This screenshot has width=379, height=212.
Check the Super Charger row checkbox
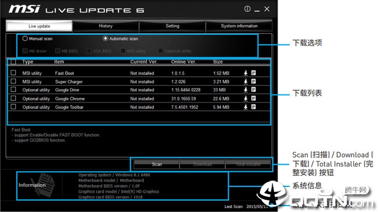pyautogui.click(x=13, y=81)
